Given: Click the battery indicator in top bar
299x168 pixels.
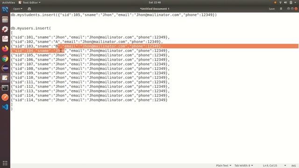Looking at the screenshot, I should (x=291, y=2).
